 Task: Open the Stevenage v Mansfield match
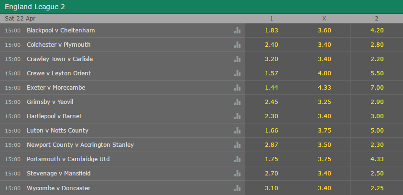[x=58, y=174]
